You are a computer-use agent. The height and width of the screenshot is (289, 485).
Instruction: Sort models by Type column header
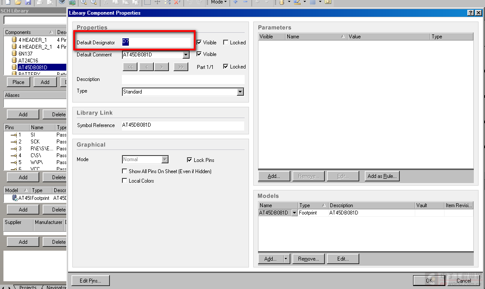tap(313, 205)
